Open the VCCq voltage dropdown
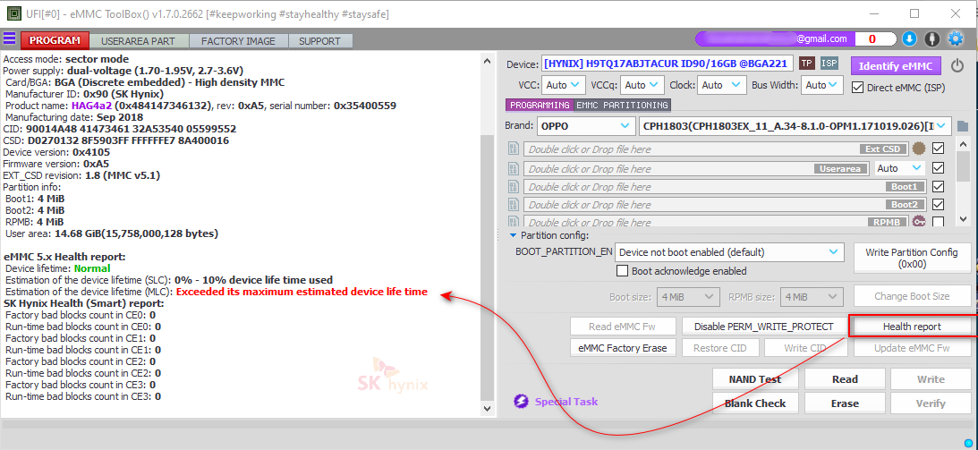978x450 pixels. 642,85
